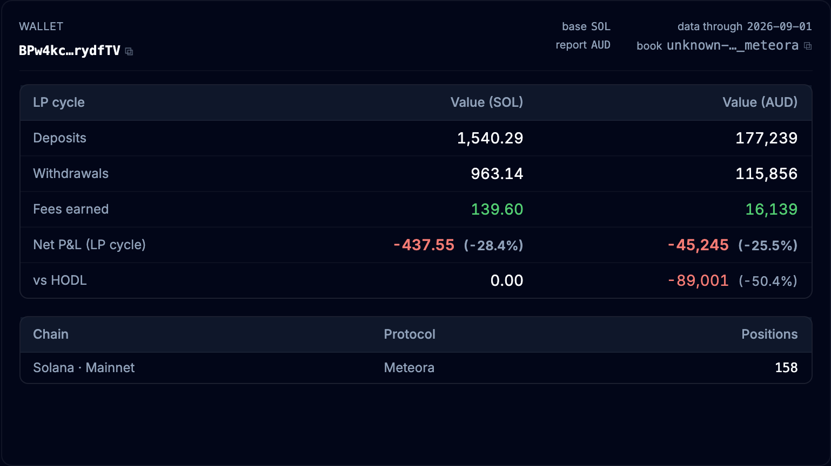Click the Protocol column header
Viewport: 831px width, 466px height.
tap(410, 334)
